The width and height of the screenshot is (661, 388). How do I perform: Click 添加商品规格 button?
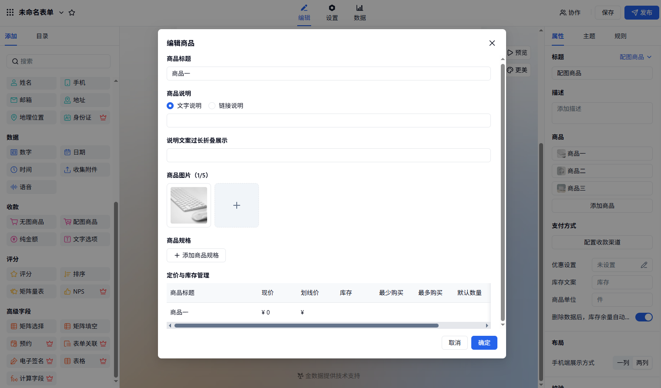196,255
